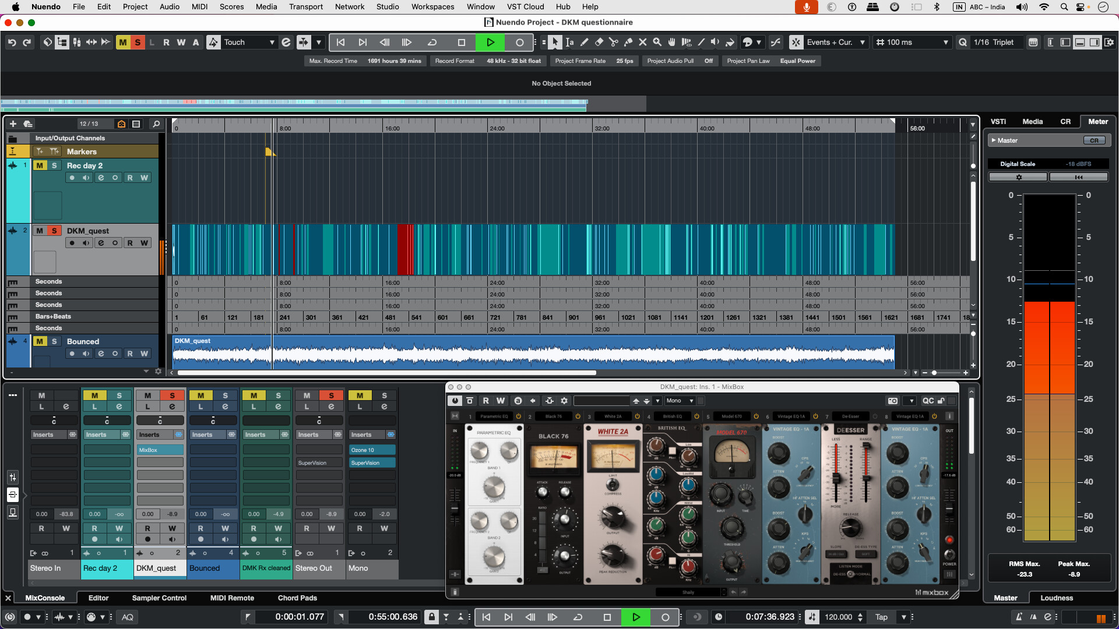Screen dimensions: 1119x629
Task: Select the Mute X tool
Action: click(642, 42)
